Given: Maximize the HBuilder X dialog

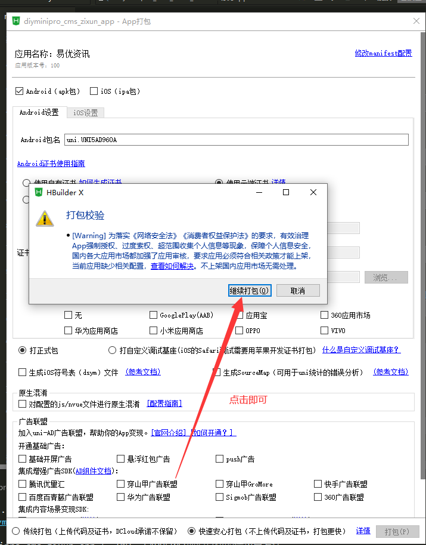Looking at the screenshot, I should [286, 192].
